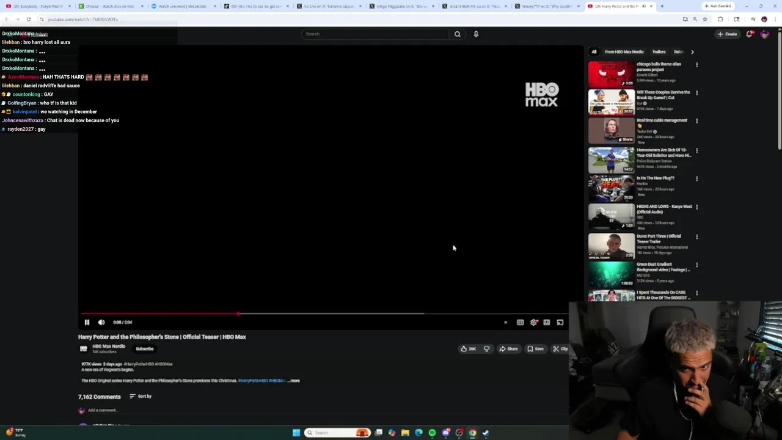
Task: Open chicago bulls theme video thumbnail
Action: point(611,73)
